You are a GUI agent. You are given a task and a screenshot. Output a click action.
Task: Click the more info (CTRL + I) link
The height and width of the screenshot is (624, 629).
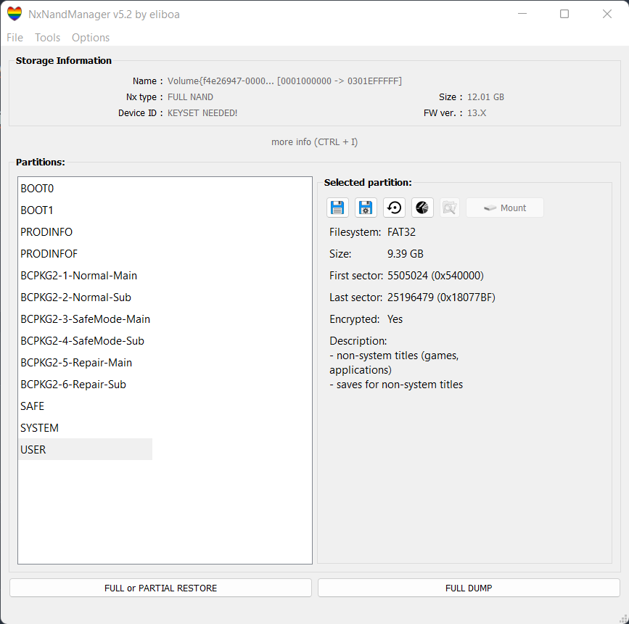[315, 142]
